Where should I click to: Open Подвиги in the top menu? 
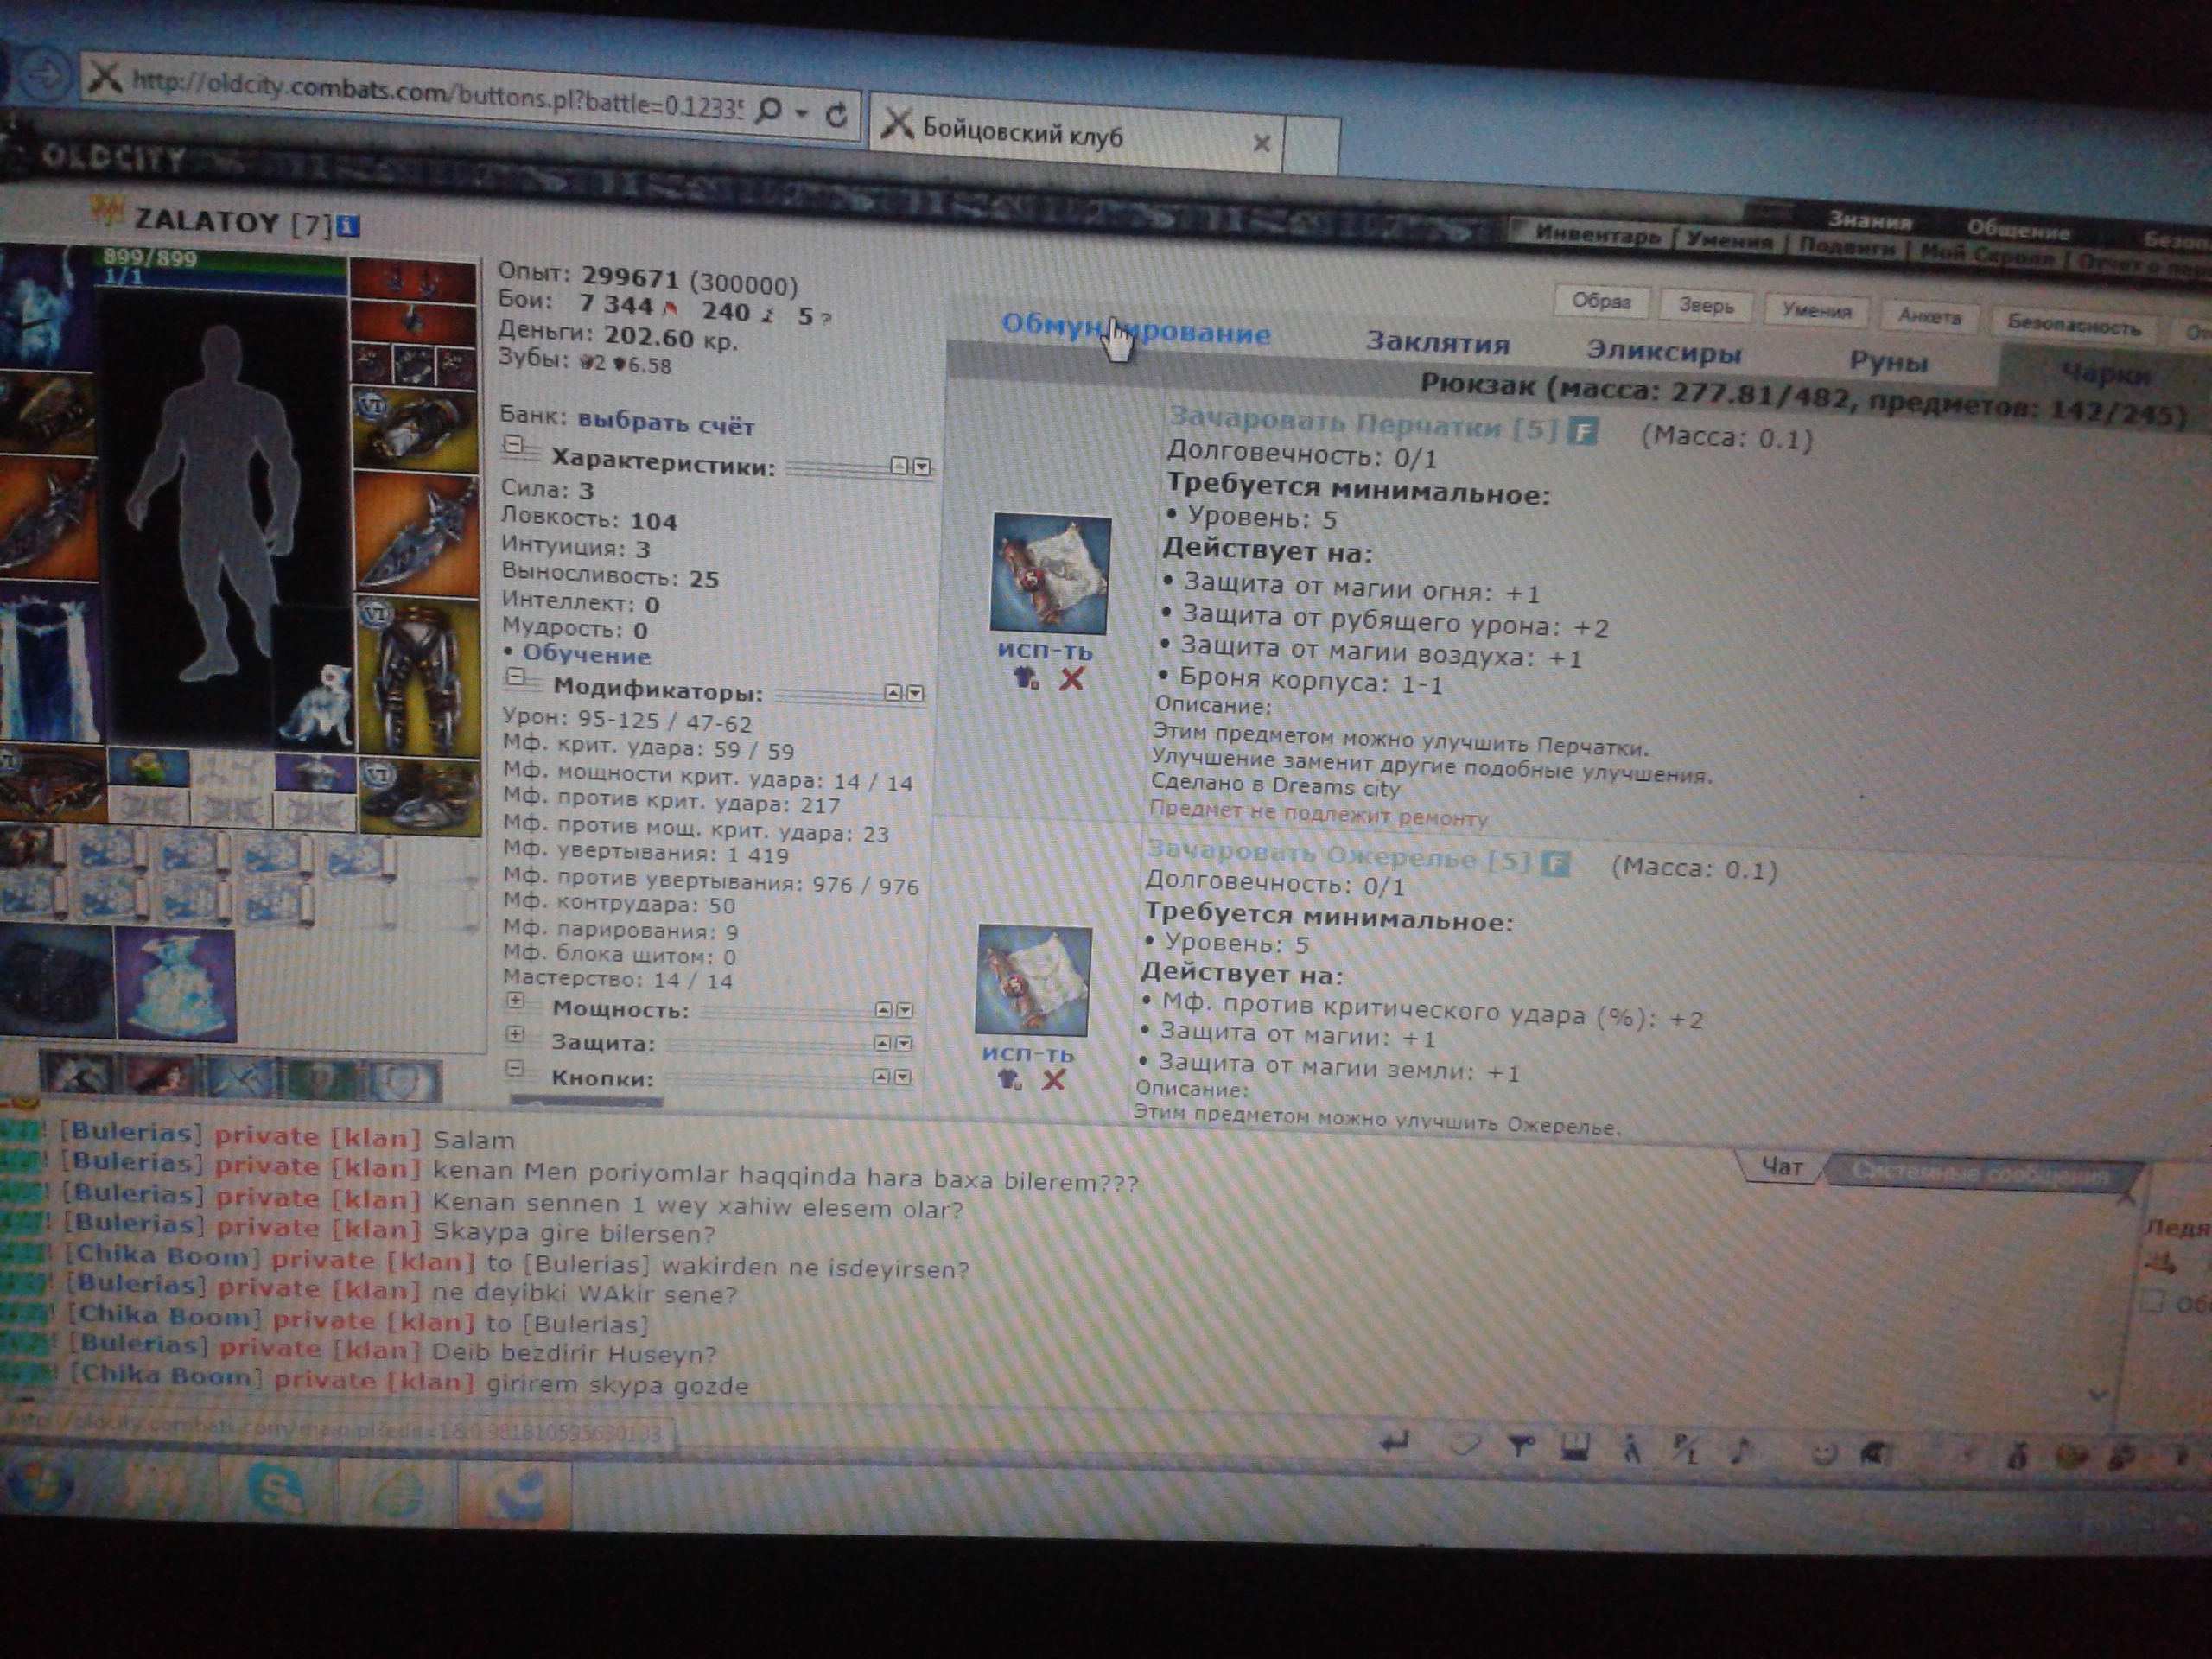pos(1847,246)
